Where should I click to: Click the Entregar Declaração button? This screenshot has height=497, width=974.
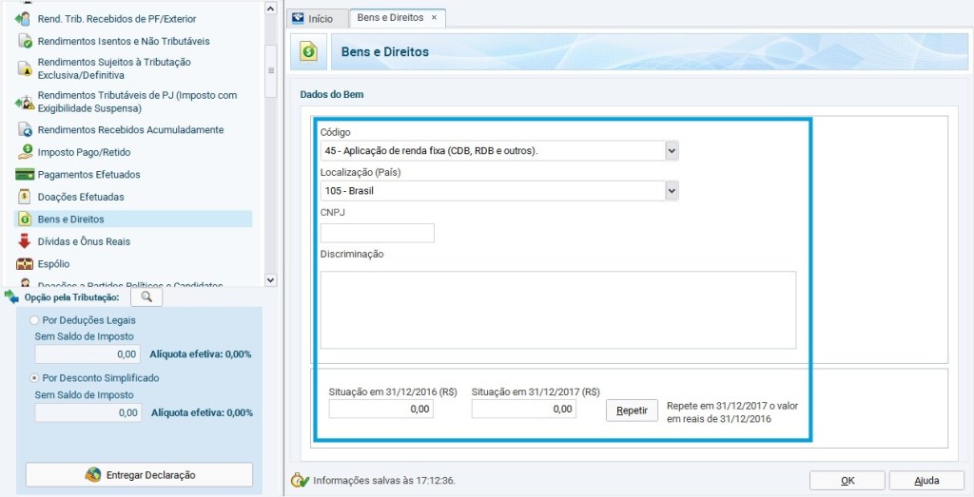(x=139, y=474)
